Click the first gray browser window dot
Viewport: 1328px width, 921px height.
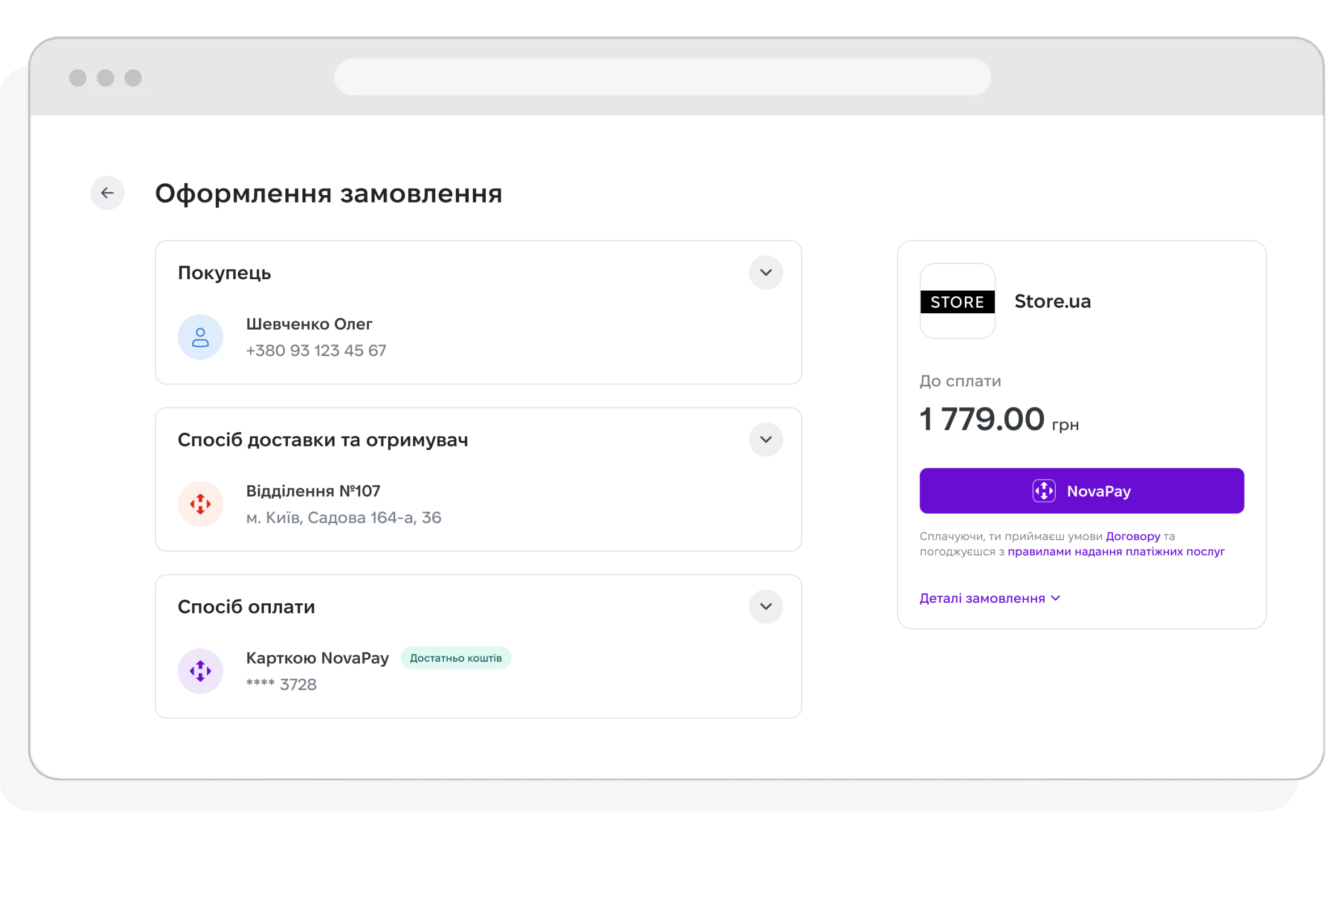tap(78, 78)
